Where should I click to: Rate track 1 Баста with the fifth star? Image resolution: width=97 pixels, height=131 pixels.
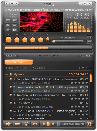point(86,83)
